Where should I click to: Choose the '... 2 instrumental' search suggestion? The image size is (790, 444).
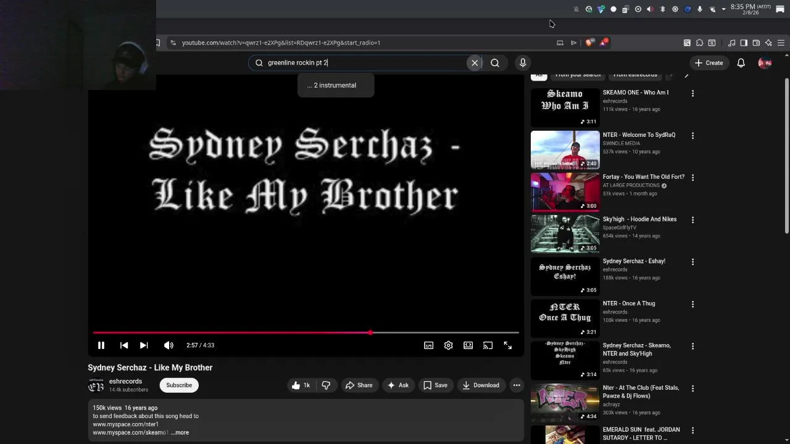tap(336, 85)
